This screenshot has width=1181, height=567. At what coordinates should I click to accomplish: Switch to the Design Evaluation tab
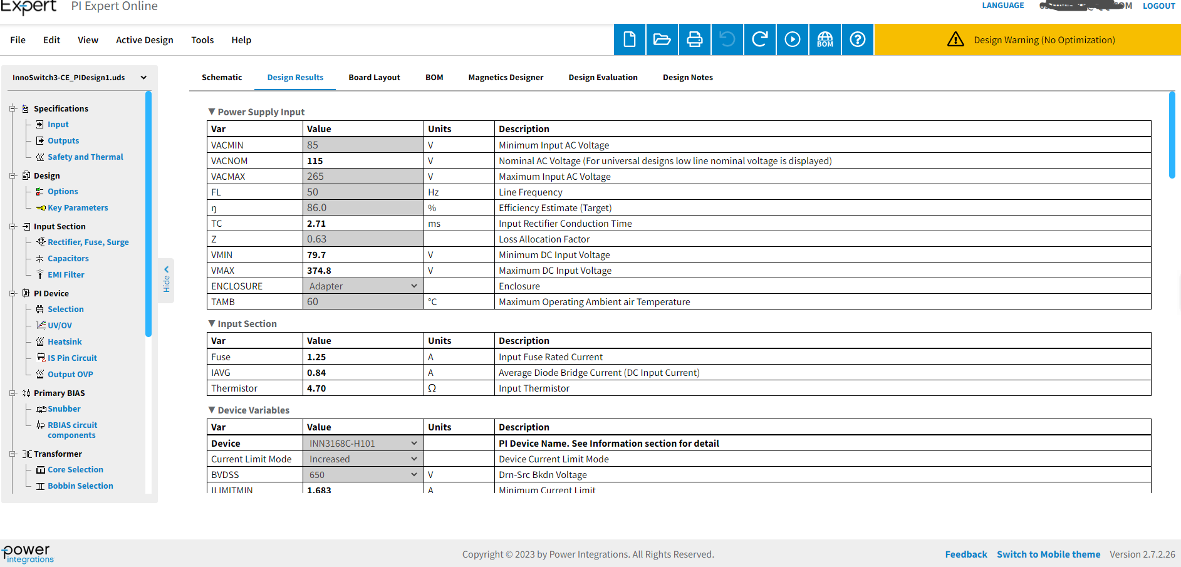(x=603, y=77)
